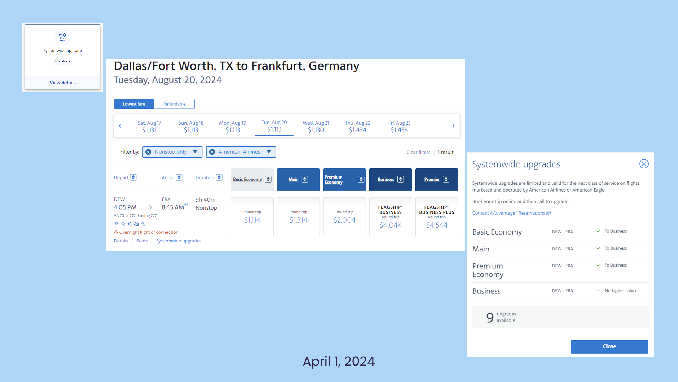The width and height of the screenshot is (678, 382).
Task: Select Sat, Aug 17 fare
Action: click(149, 126)
